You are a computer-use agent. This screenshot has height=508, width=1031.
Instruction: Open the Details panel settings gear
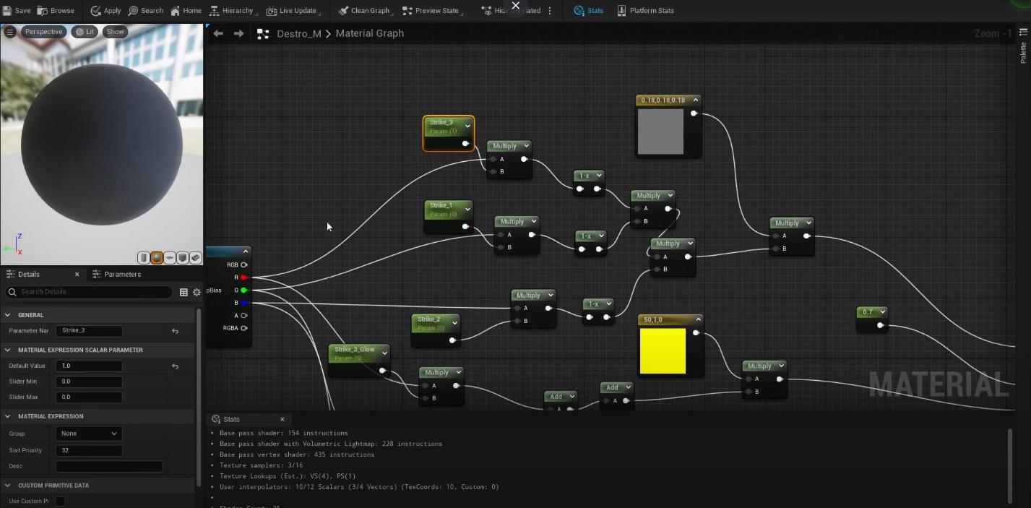tap(197, 292)
